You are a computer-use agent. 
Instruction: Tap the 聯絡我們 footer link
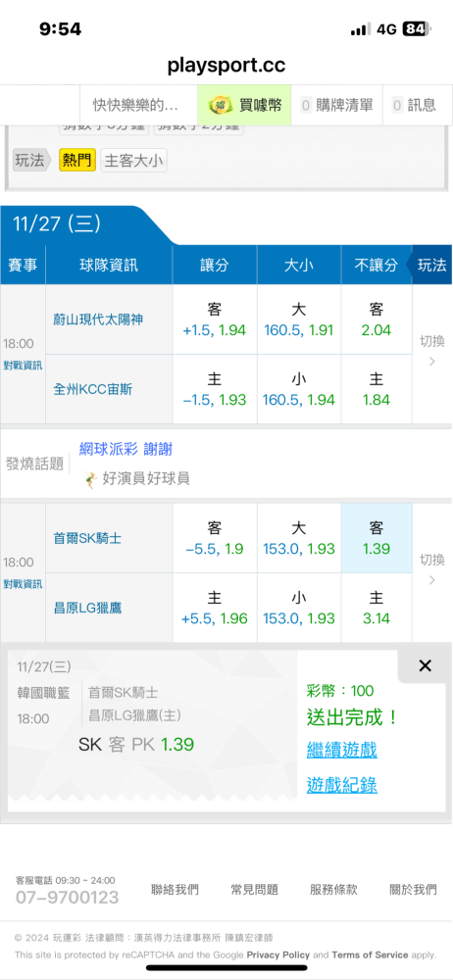(x=176, y=890)
